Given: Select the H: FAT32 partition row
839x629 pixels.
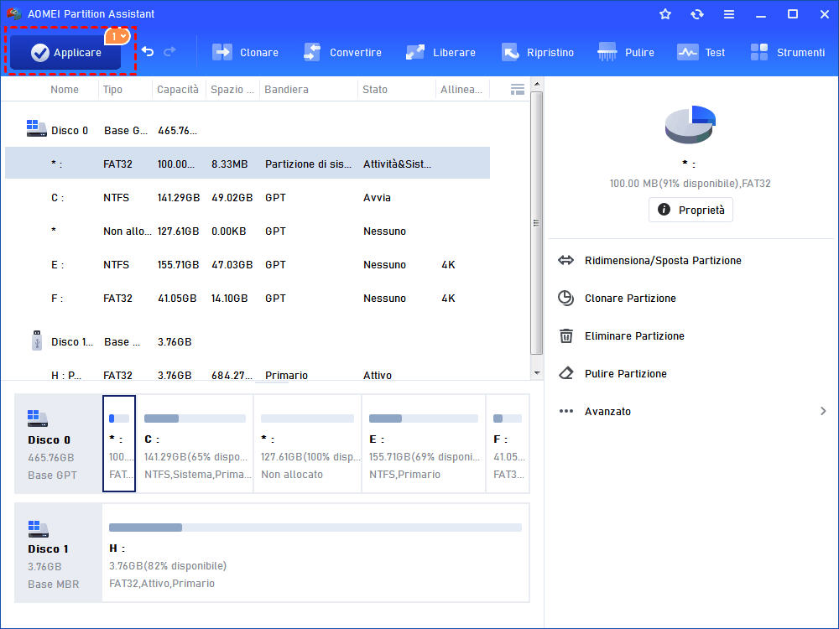Looking at the screenshot, I should click(248, 374).
